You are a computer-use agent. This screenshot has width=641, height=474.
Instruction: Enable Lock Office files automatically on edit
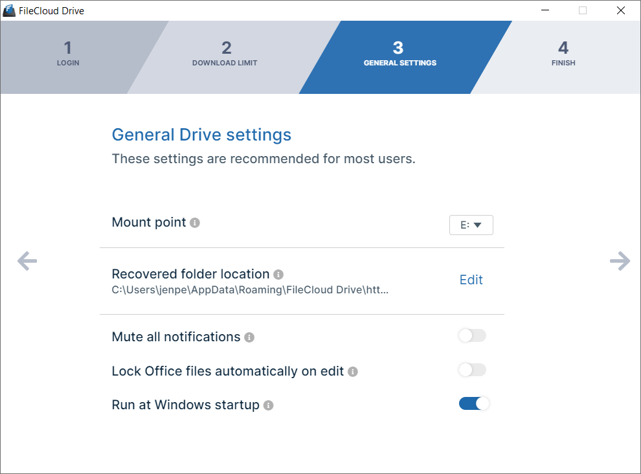(x=471, y=369)
